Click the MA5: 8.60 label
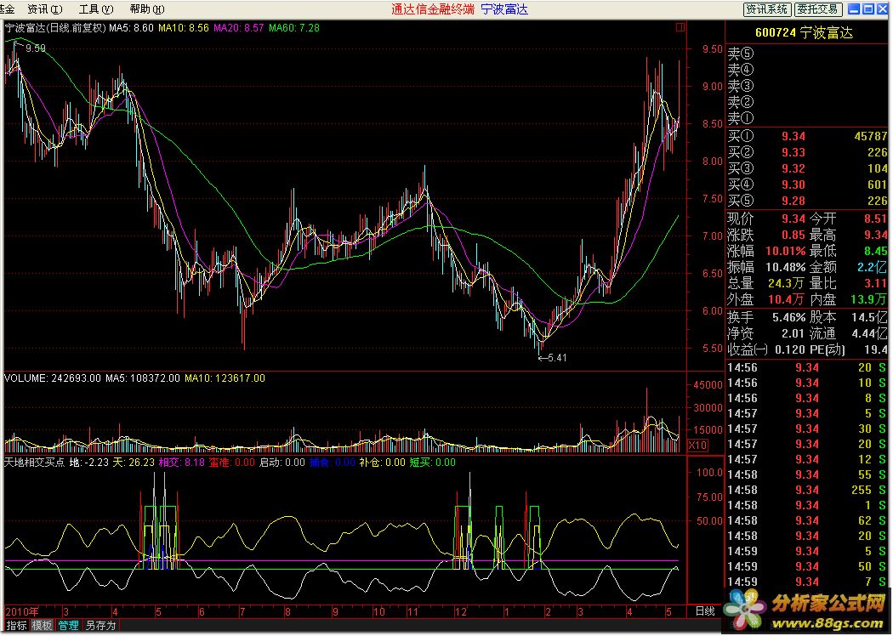Image resolution: width=893 pixels, height=636 pixels. point(131,27)
